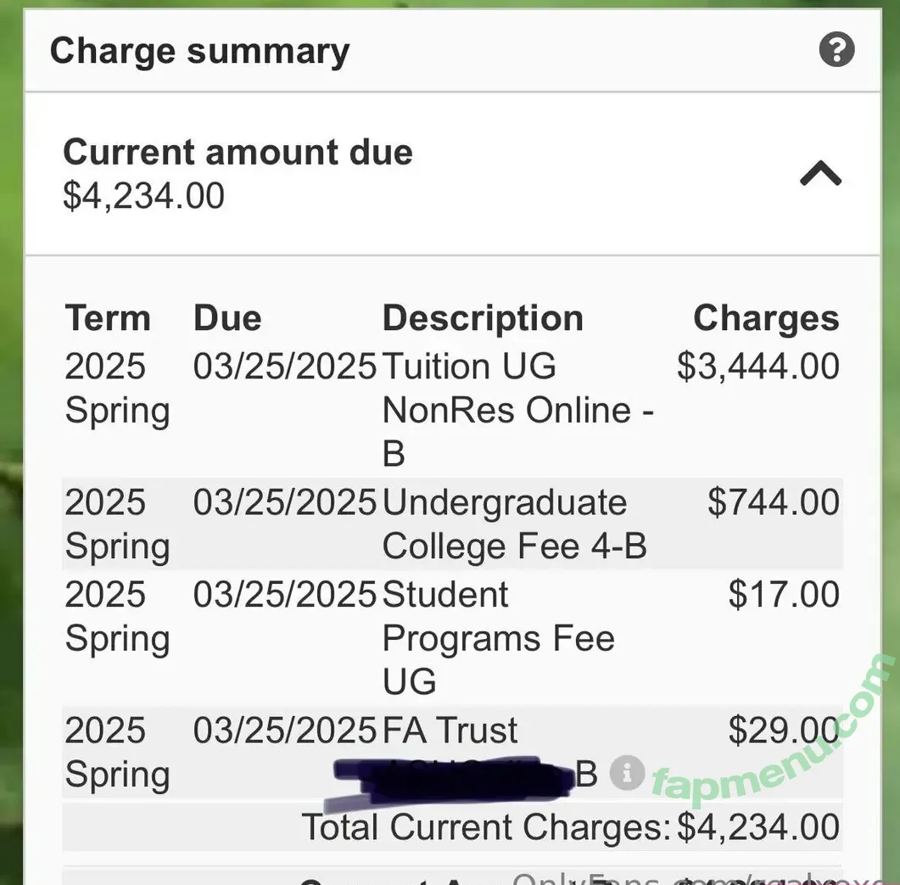Click the Charges column header

(766, 317)
